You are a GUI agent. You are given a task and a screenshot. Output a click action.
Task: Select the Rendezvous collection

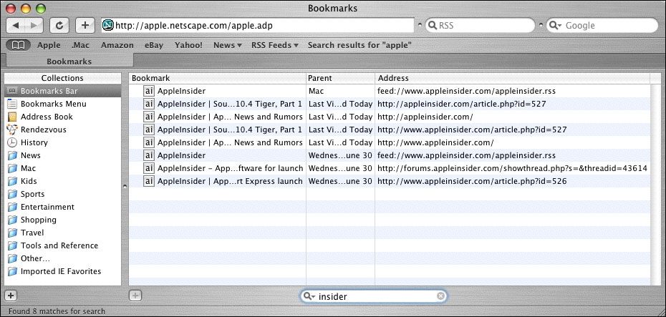click(x=43, y=130)
